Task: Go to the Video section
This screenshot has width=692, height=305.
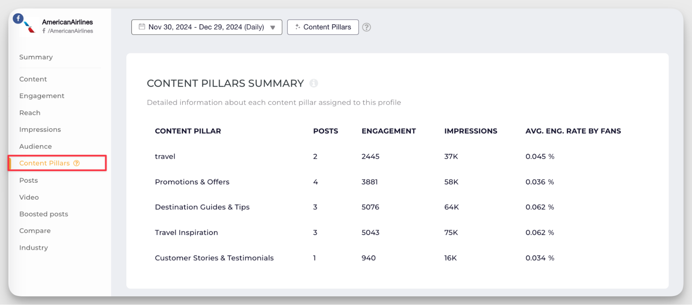Action: click(x=29, y=197)
